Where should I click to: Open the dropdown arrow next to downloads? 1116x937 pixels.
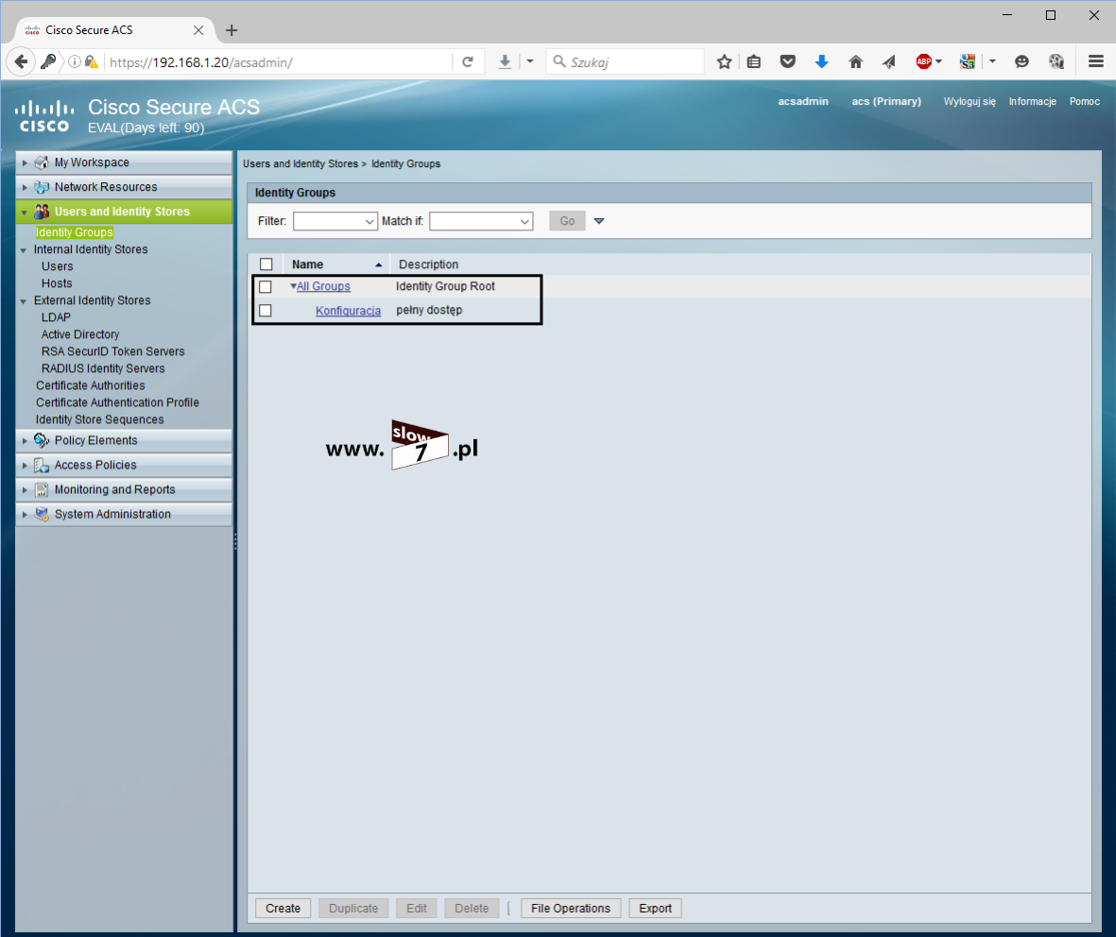[x=530, y=62]
